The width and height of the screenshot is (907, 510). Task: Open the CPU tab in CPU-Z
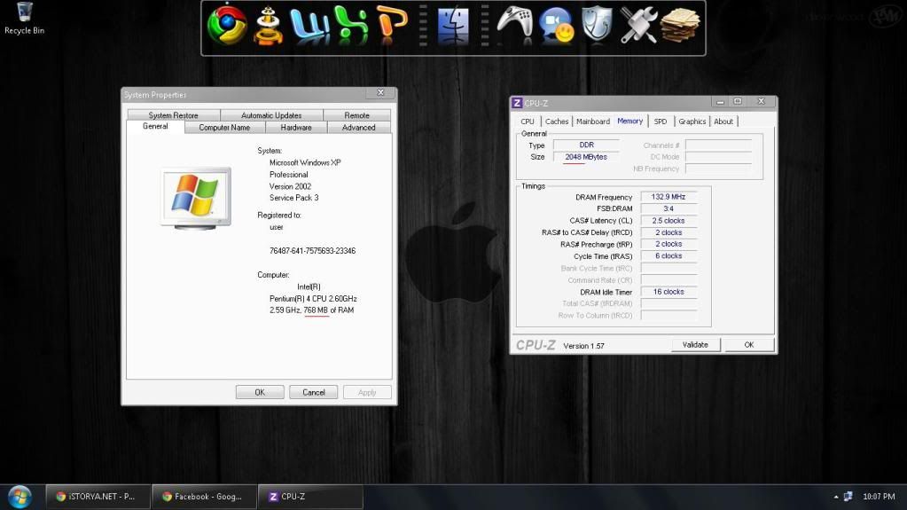point(528,122)
